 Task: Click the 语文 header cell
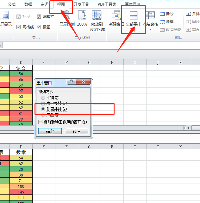tap(21, 68)
